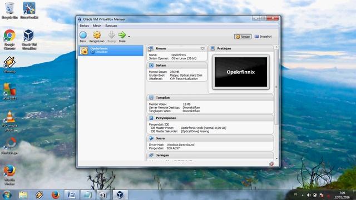The image size is (356, 200).
Task: Open Google Chrome desktop icon
Action: pos(9,39)
